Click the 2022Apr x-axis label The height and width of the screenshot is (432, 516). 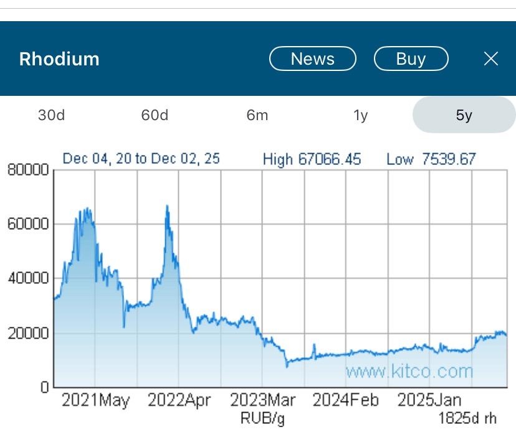tap(179, 400)
